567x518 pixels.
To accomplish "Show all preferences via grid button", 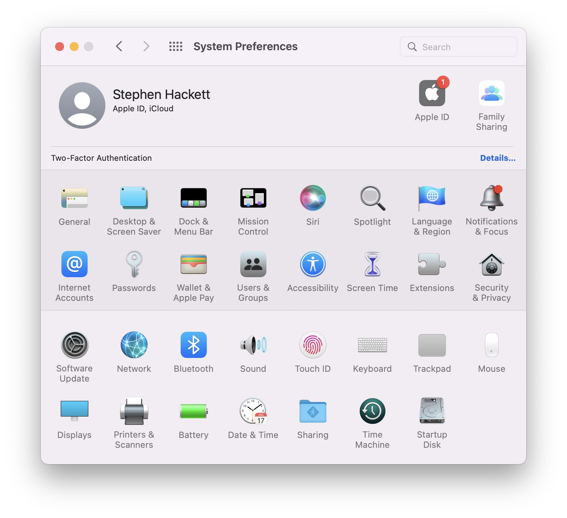I will (x=176, y=46).
